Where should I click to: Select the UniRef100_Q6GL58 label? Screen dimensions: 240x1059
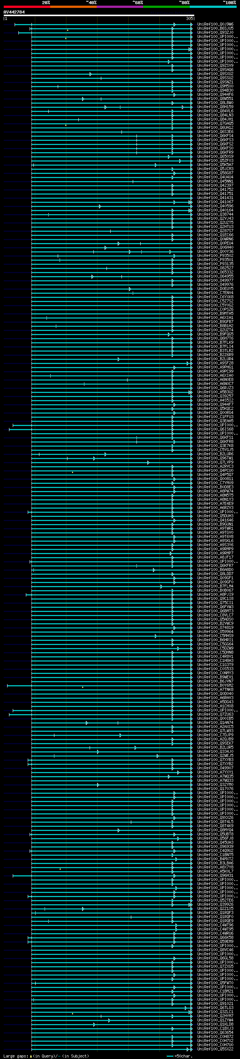pyautogui.click(x=215, y=958)
